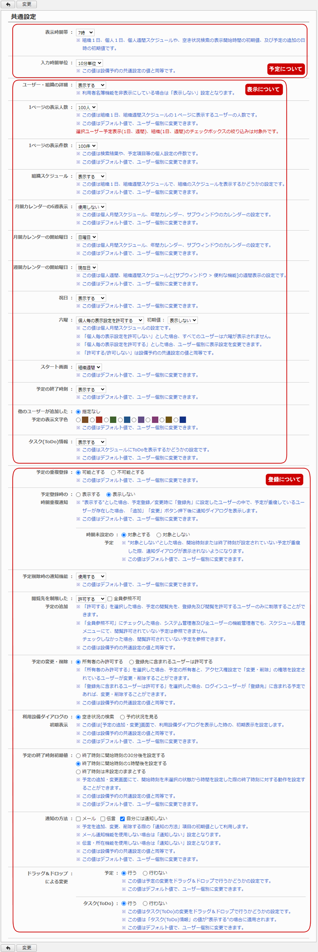Viewport: 318px width, 952px height.
Task: Open the 六曜 dropdown showing 個人毎の表示設定を許可する
Action: click(110, 320)
